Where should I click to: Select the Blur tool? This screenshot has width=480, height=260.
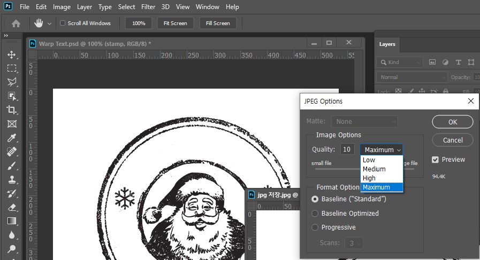12,235
